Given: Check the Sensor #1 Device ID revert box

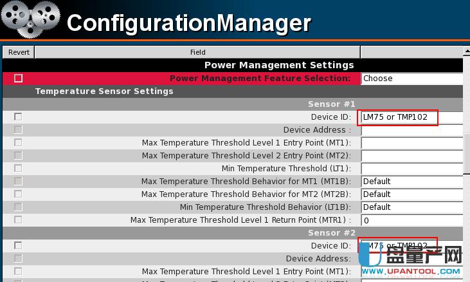Looking at the screenshot, I should [18, 117].
